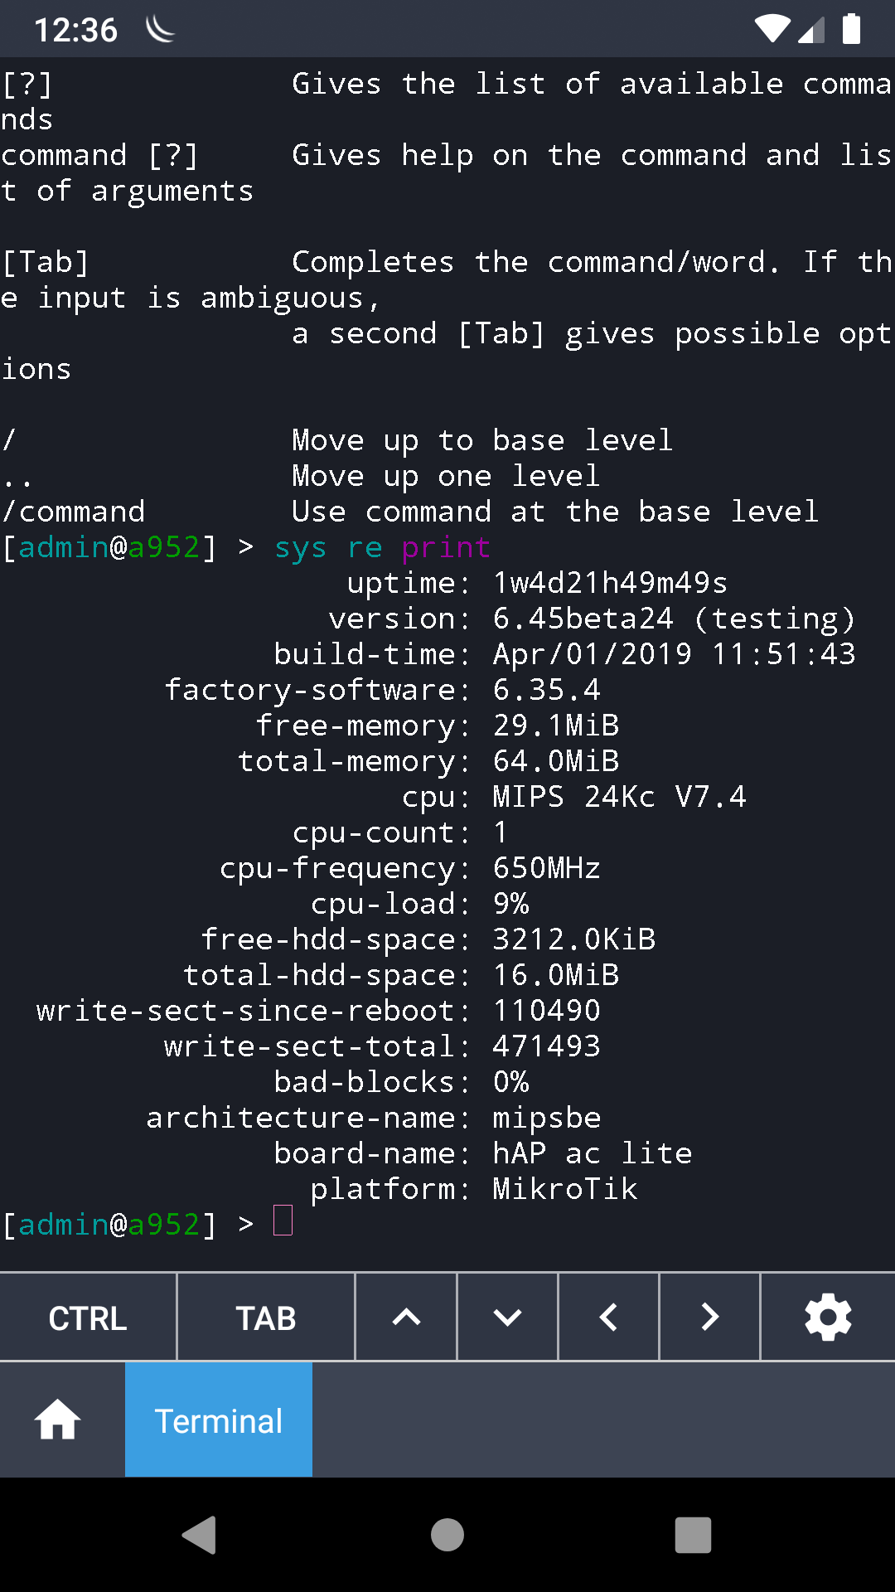Tap Android recent apps square button

click(693, 1535)
